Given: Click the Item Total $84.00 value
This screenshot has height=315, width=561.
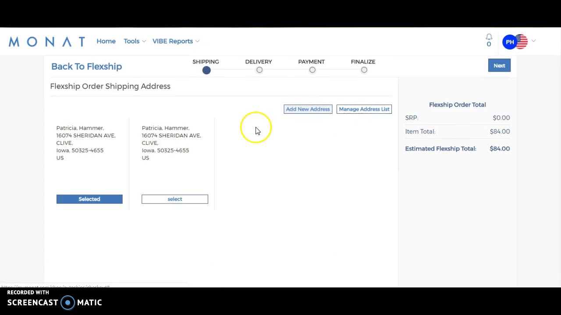Looking at the screenshot, I should coord(500,131).
